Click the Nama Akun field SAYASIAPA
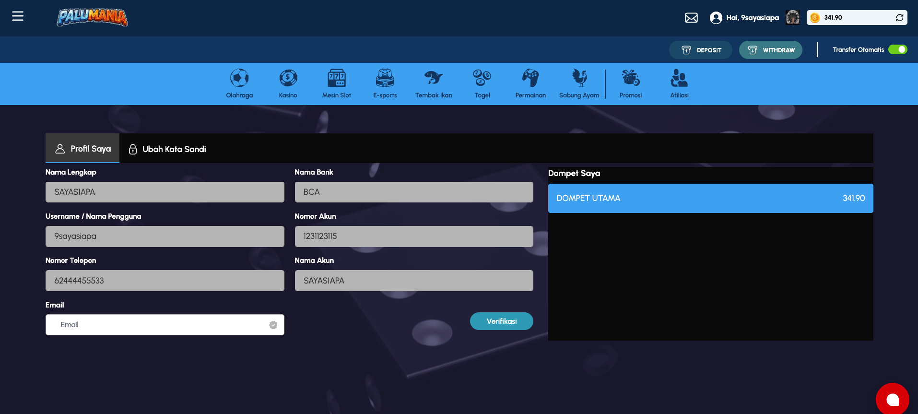The width and height of the screenshot is (918, 414). [414, 281]
